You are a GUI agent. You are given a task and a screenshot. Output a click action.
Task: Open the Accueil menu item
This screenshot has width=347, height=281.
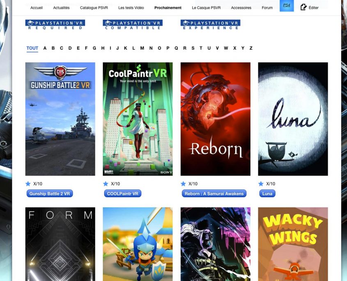(37, 8)
